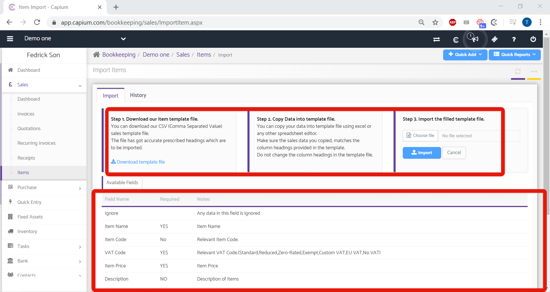Open new browser tab
550x292 pixels.
pyautogui.click(x=116, y=7)
